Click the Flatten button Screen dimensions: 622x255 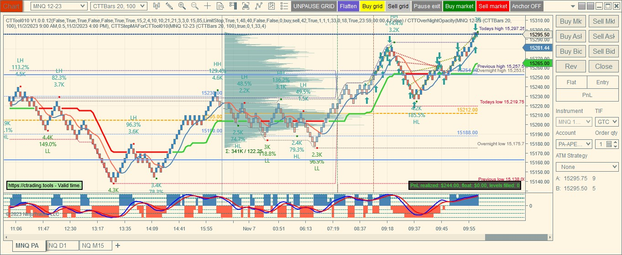point(348,6)
